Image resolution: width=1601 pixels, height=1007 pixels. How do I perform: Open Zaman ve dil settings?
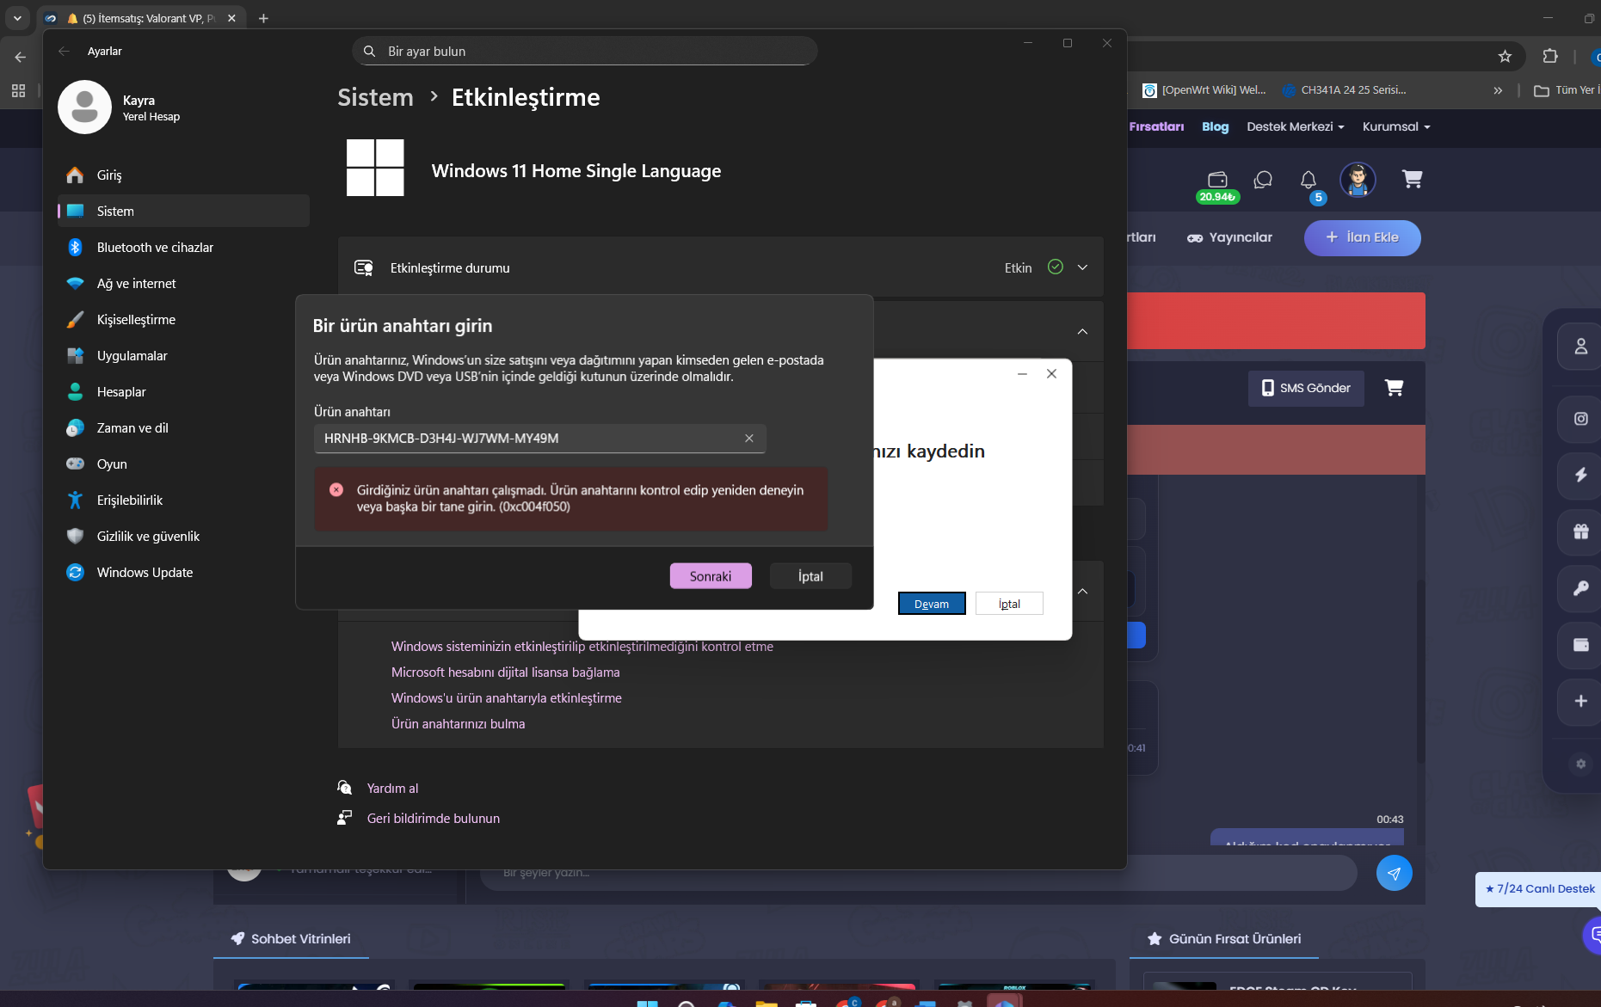[183, 428]
